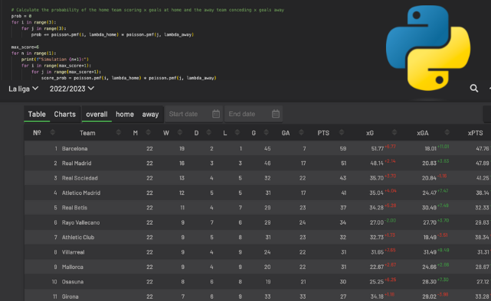
Task: Sort by M matches column arrows
Action: tap(148, 132)
